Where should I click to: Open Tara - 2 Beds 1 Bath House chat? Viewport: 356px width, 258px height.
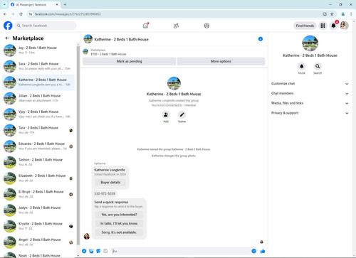coord(38,130)
